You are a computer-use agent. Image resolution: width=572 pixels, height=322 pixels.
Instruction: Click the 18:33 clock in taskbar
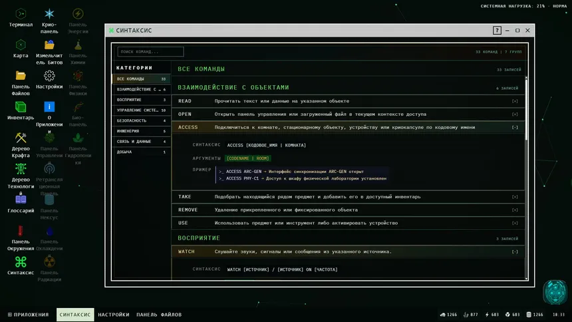tap(559, 315)
